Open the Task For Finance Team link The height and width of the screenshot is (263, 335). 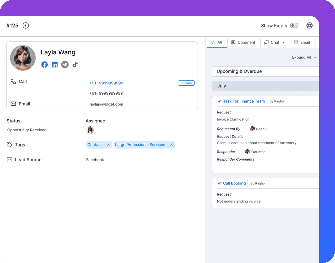pos(244,101)
